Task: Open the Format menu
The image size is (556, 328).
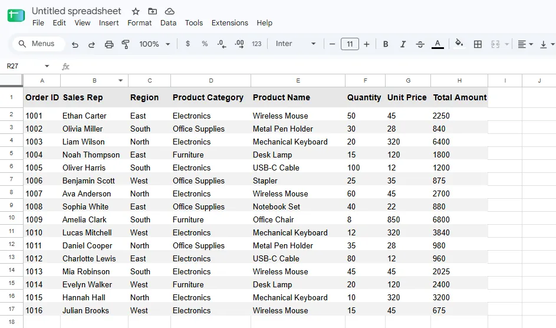Action: coord(139,22)
